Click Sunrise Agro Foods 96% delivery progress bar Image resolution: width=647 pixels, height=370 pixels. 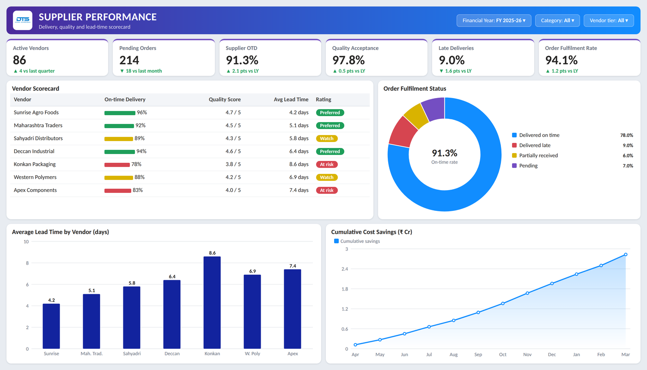120,113
